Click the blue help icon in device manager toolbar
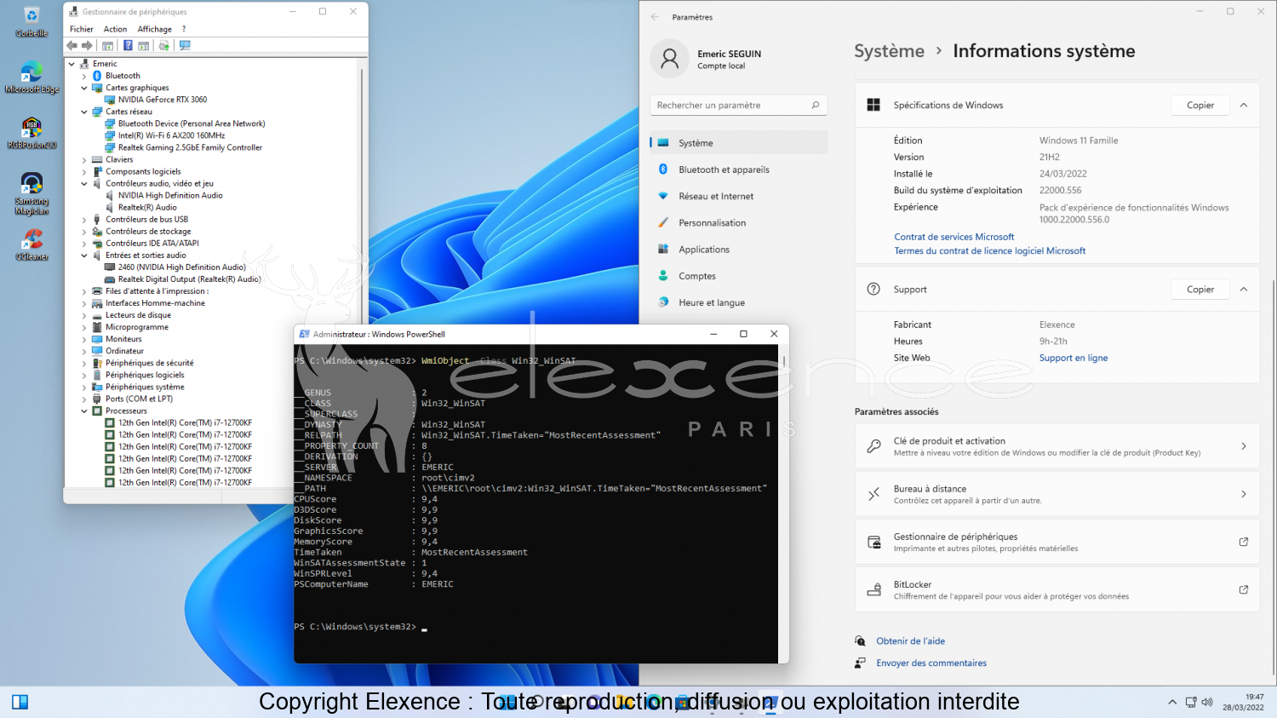 pos(128,46)
